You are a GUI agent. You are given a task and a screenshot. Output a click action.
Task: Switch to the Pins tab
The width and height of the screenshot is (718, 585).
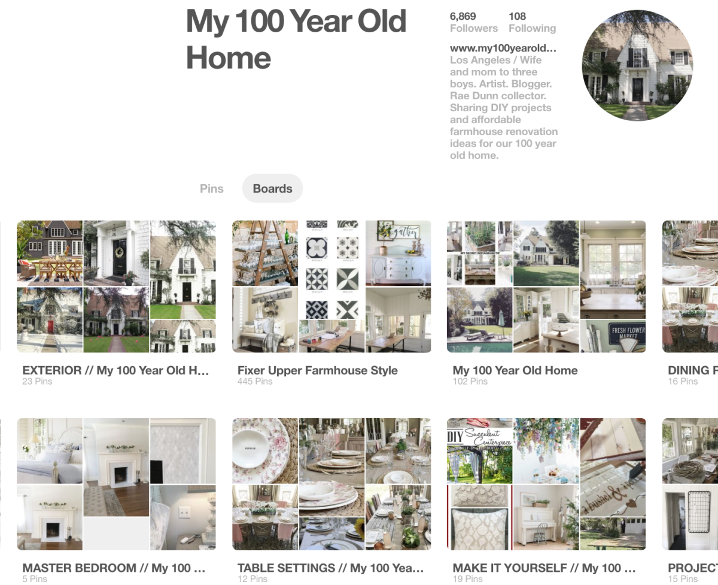pos(211,188)
